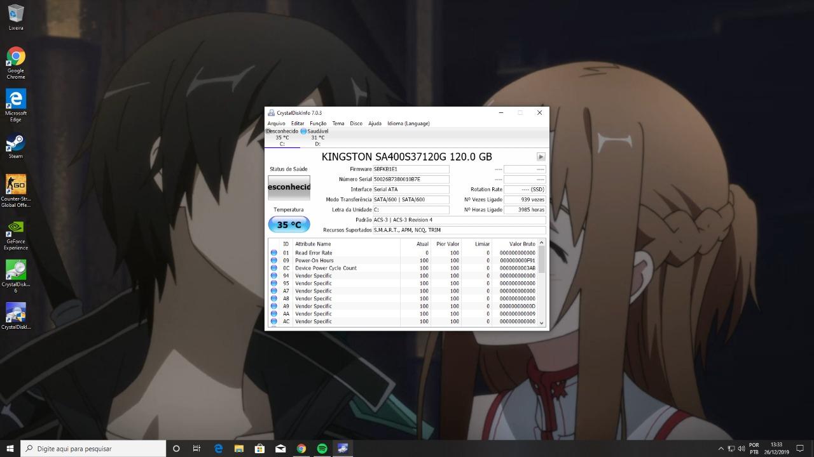Click the Windows search box

[93, 448]
